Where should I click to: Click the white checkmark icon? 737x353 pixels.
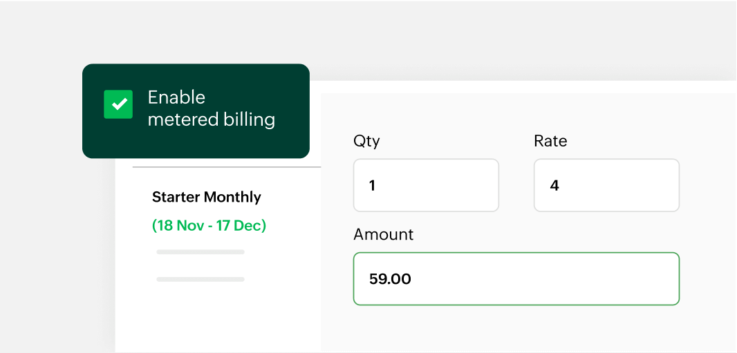point(119,104)
